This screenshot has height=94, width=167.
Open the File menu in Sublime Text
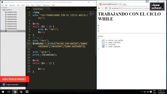pos(2,5)
